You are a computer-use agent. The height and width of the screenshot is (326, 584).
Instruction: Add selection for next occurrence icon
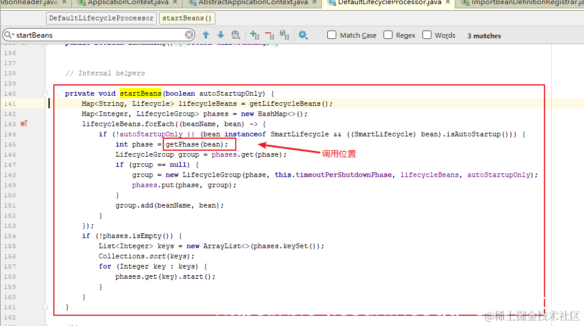255,35
